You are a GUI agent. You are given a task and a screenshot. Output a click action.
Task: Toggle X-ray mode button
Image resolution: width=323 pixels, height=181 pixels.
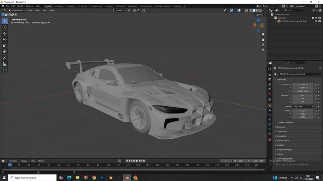click(x=247, y=10)
